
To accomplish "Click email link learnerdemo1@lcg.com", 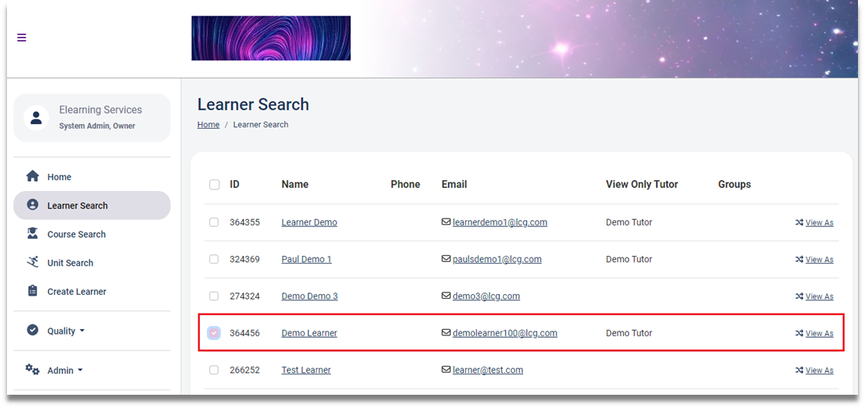I will [x=500, y=222].
